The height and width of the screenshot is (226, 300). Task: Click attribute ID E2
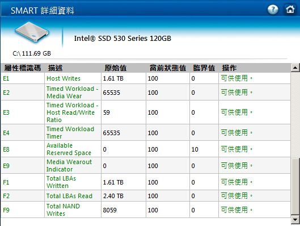tap(6, 93)
